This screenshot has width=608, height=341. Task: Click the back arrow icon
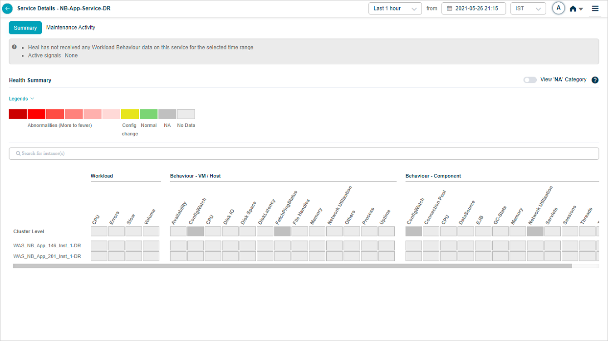point(7,9)
